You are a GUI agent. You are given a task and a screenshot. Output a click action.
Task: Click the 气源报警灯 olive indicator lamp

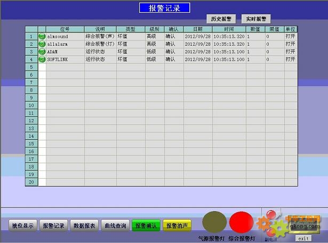(214, 221)
